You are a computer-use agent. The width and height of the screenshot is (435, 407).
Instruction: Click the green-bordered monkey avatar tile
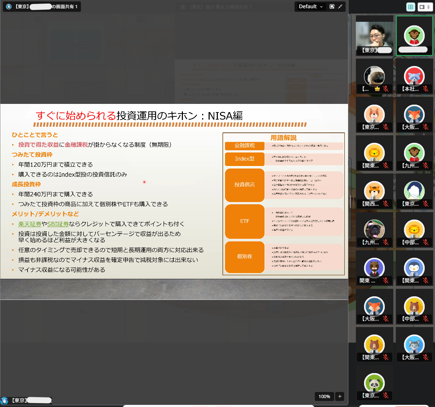pos(414,36)
